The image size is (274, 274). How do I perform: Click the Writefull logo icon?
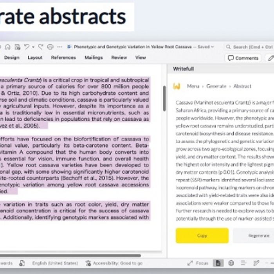click(x=177, y=86)
